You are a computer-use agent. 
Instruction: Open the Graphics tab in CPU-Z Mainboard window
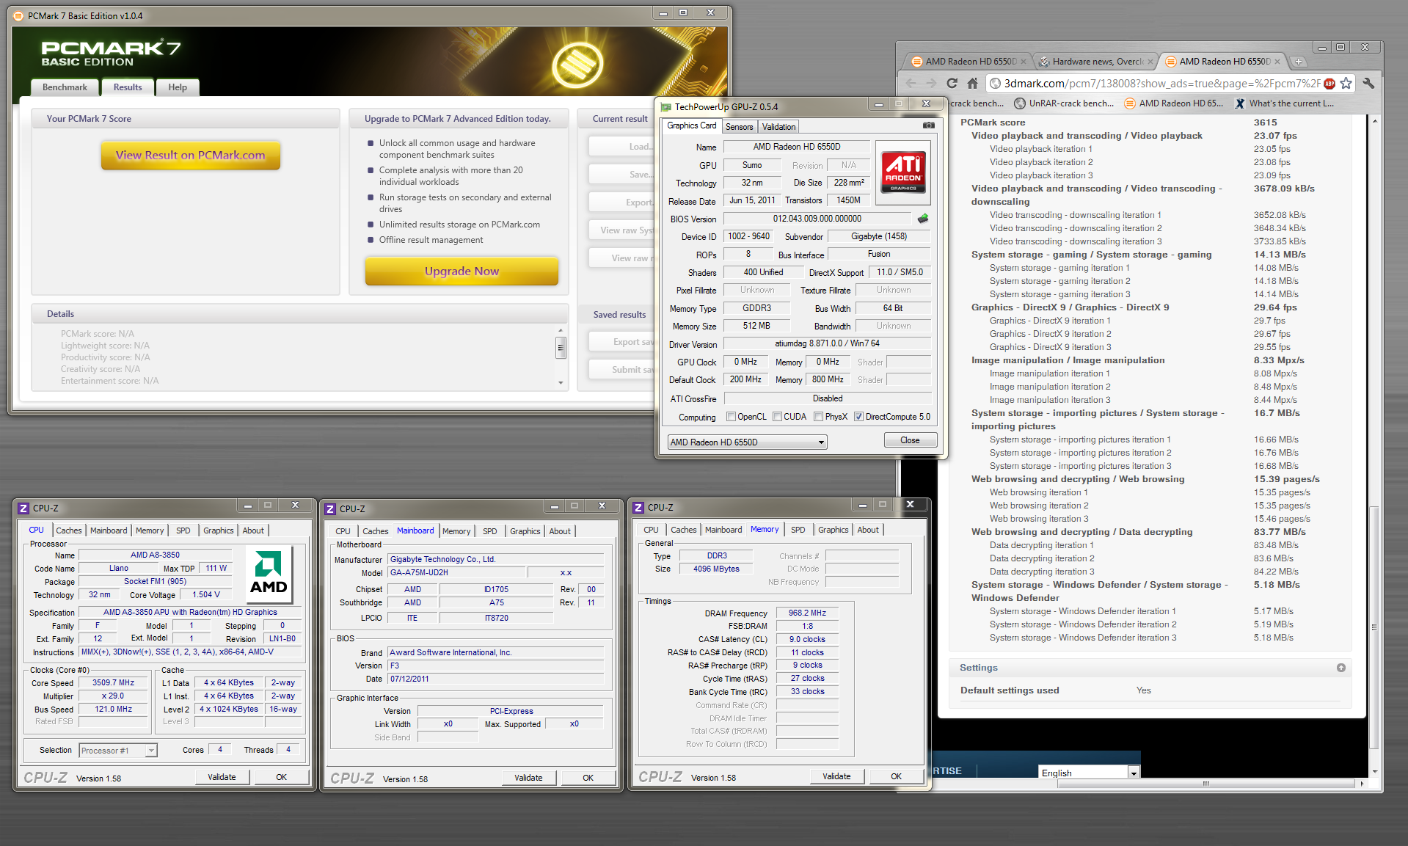coord(525,531)
